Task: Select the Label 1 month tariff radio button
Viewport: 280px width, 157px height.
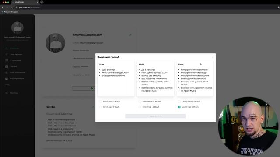Action: (179, 102)
